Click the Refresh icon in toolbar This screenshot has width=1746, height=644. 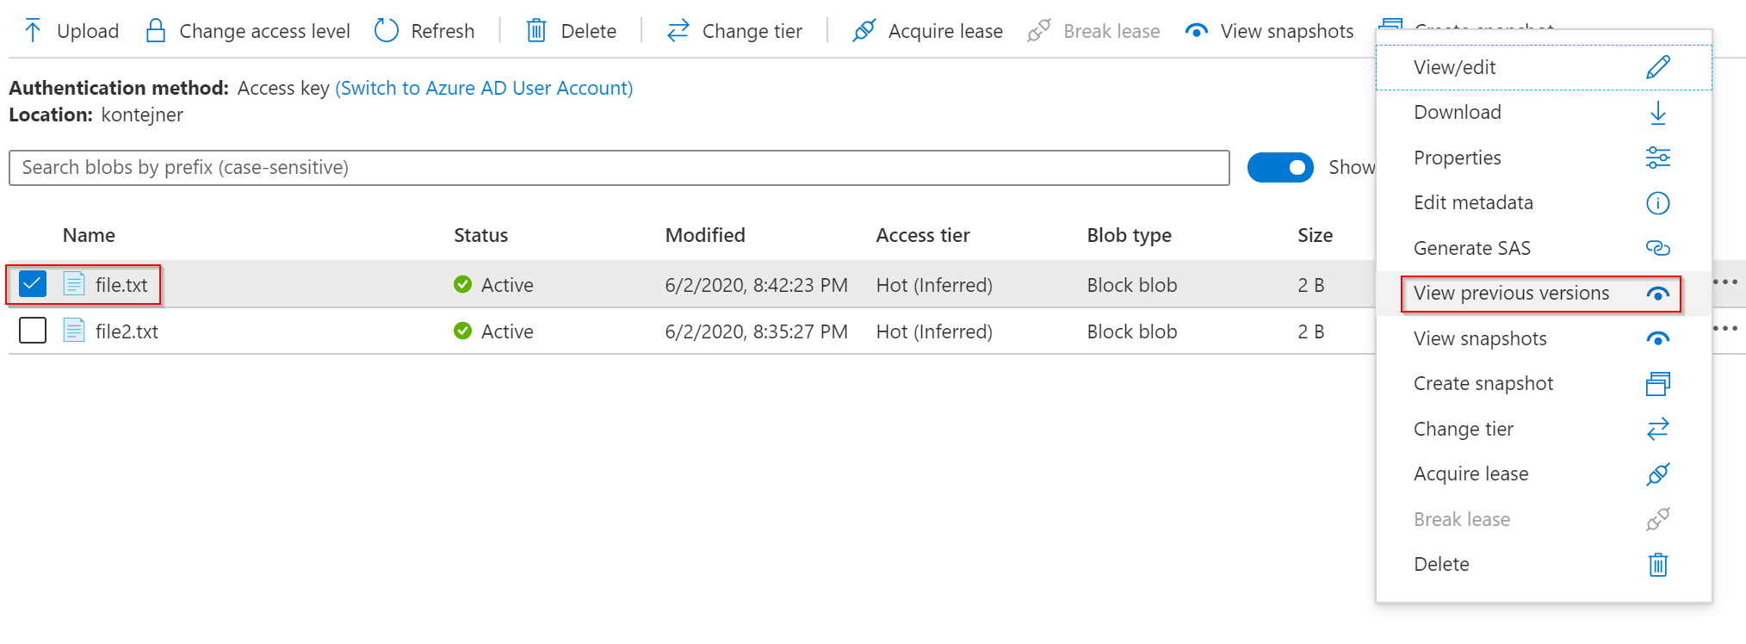(387, 31)
